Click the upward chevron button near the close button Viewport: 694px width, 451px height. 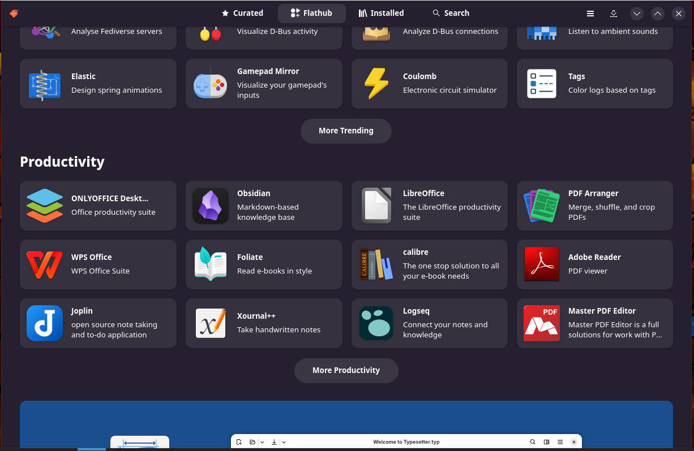click(x=658, y=13)
